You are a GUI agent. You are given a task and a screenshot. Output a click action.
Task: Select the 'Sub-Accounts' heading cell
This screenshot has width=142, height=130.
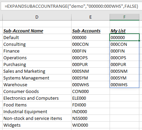coord(90,31)
